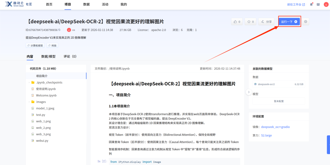This screenshot has height=165, width=330.
Task: Open 我的 in top navigation
Action: tap(124, 4)
